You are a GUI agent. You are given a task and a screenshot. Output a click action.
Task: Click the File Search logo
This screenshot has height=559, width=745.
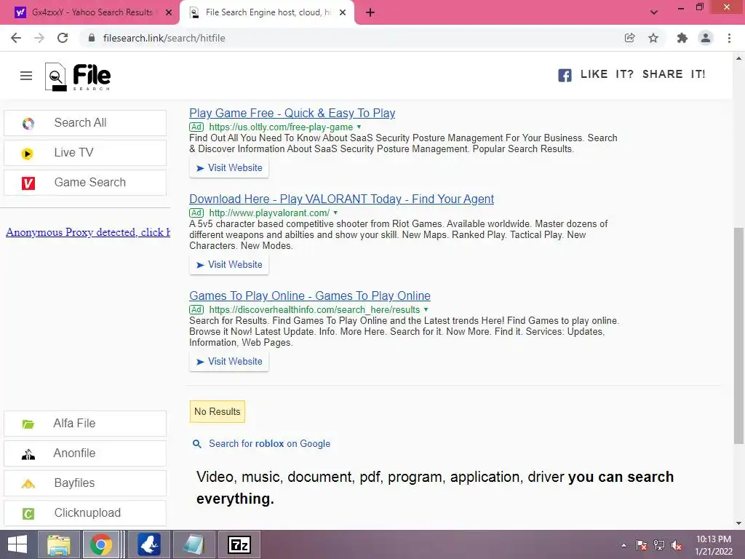coord(78,76)
